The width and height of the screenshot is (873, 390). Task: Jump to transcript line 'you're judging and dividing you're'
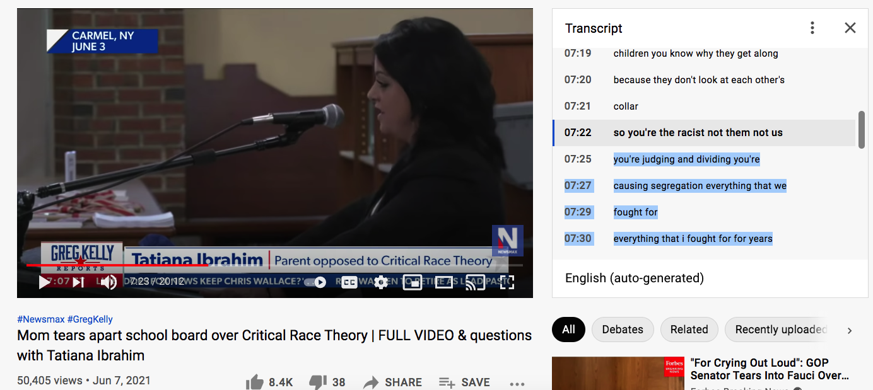(x=686, y=159)
